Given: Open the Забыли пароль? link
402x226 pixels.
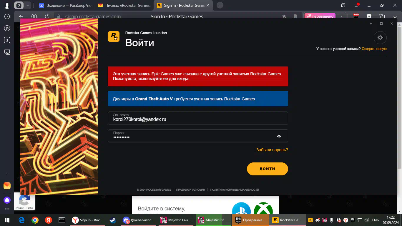Looking at the screenshot, I should click(x=272, y=150).
